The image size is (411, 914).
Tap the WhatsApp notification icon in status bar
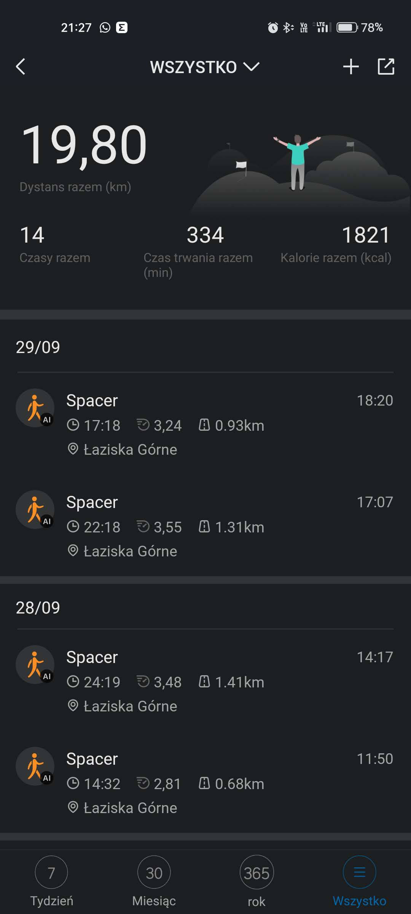pyautogui.click(x=105, y=27)
